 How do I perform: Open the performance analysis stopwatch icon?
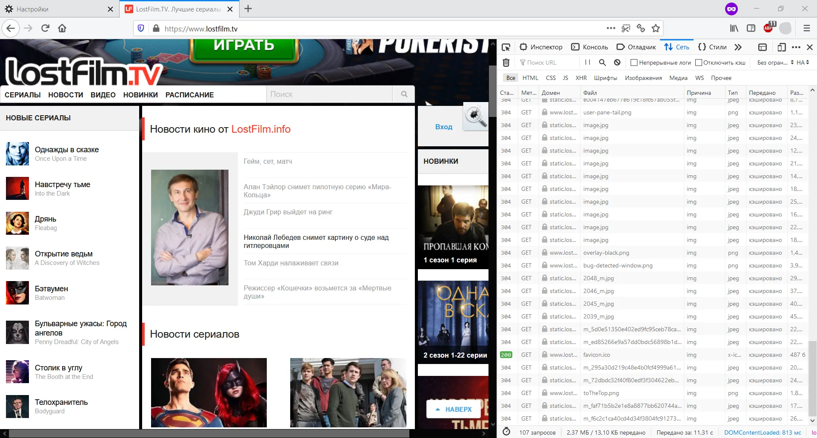tap(506, 432)
